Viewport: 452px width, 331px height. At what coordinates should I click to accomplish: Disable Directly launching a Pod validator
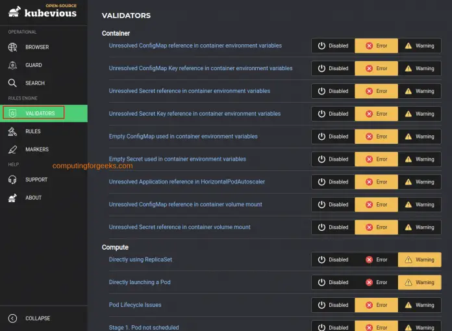coord(333,282)
